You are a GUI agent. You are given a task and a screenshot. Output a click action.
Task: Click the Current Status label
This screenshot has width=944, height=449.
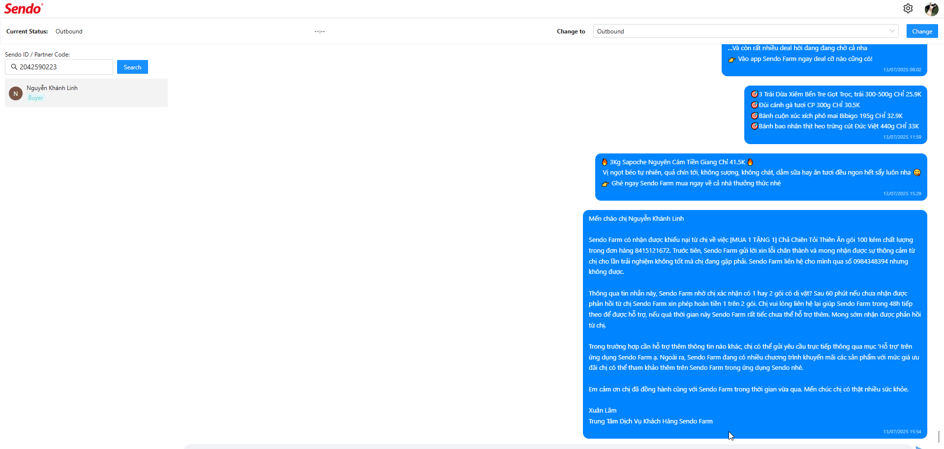click(27, 31)
